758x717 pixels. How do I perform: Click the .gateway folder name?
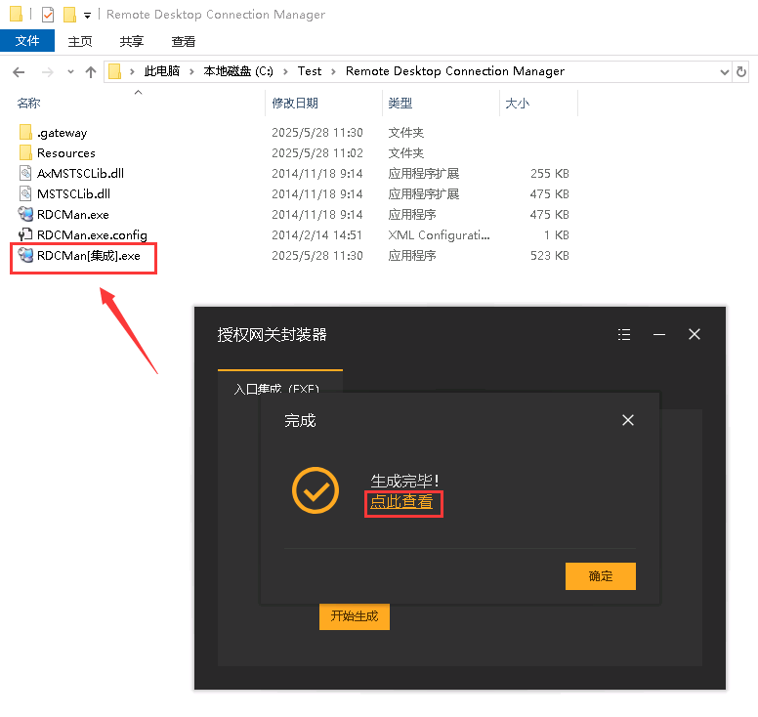(x=63, y=133)
